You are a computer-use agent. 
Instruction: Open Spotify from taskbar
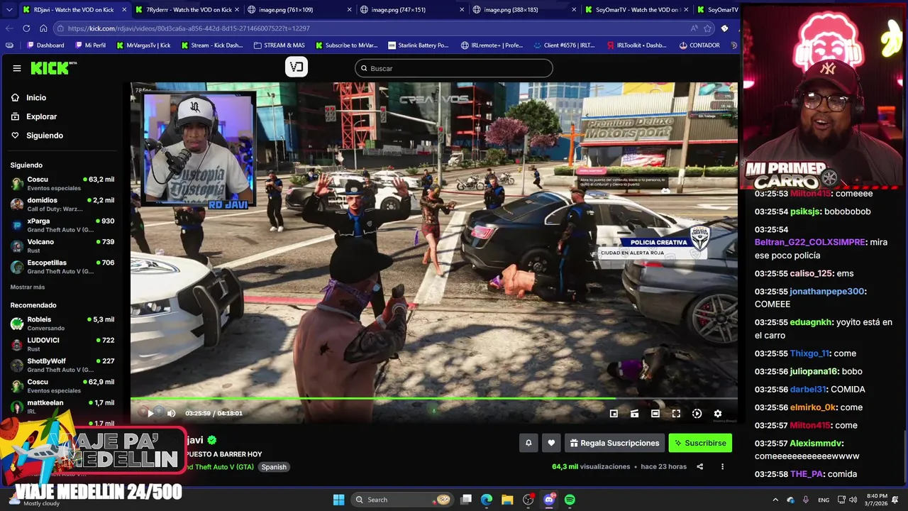pos(570,500)
